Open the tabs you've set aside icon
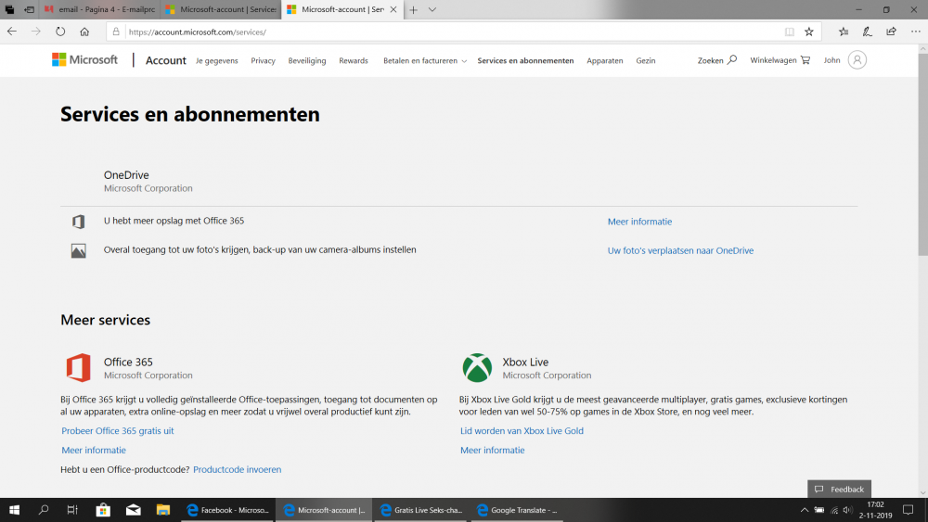 (9, 9)
